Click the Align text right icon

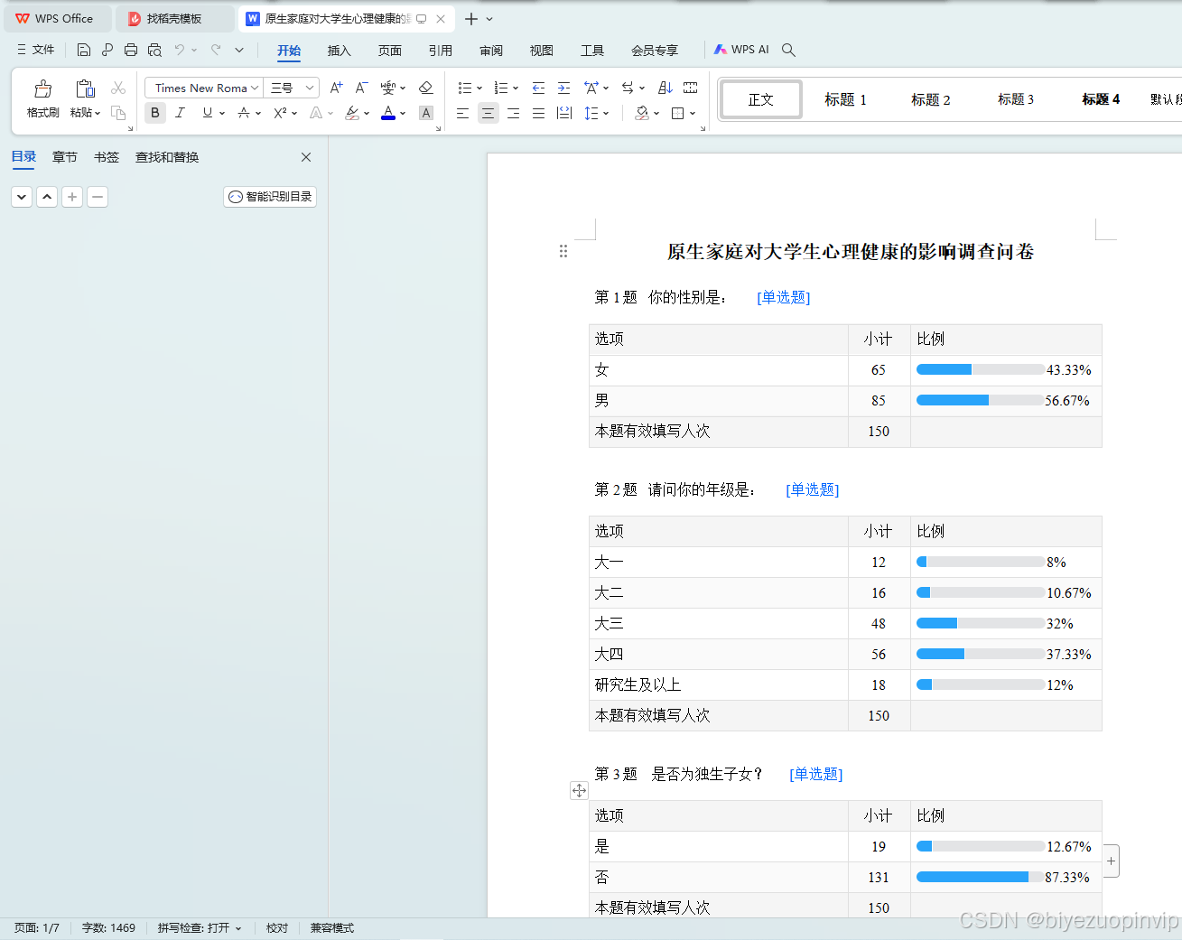pos(513,113)
